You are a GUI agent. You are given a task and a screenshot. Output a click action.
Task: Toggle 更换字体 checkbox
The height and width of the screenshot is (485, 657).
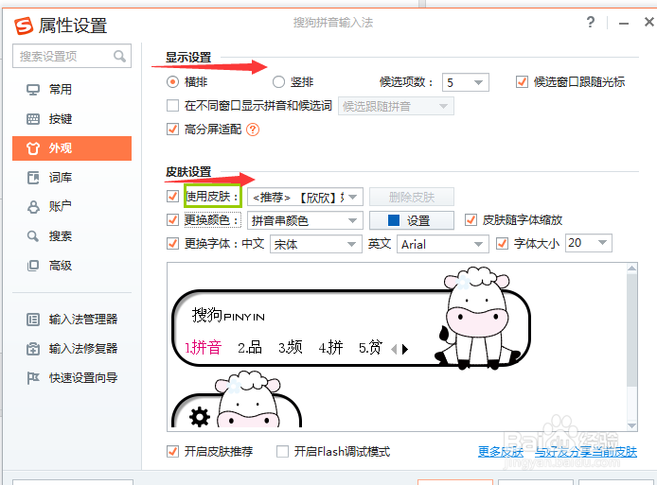(172, 244)
